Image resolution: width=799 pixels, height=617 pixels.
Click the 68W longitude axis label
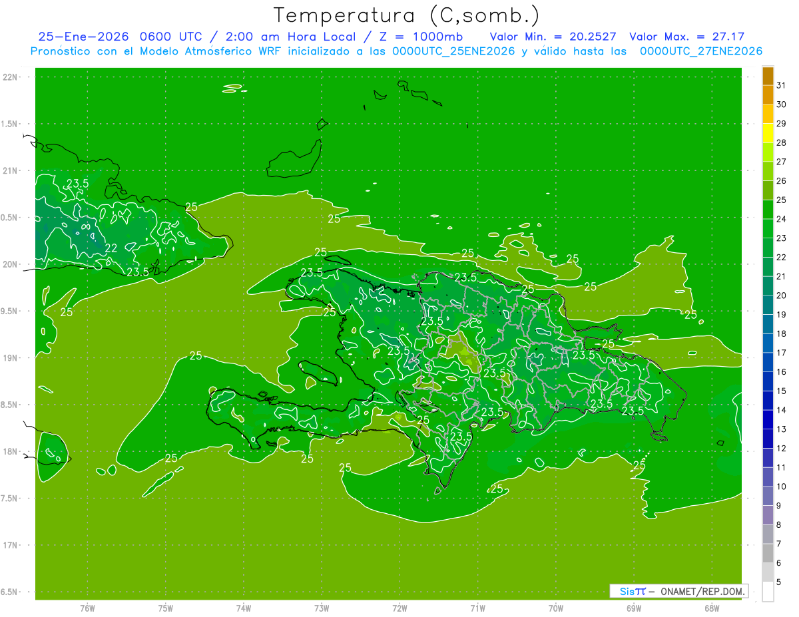pyautogui.click(x=711, y=608)
